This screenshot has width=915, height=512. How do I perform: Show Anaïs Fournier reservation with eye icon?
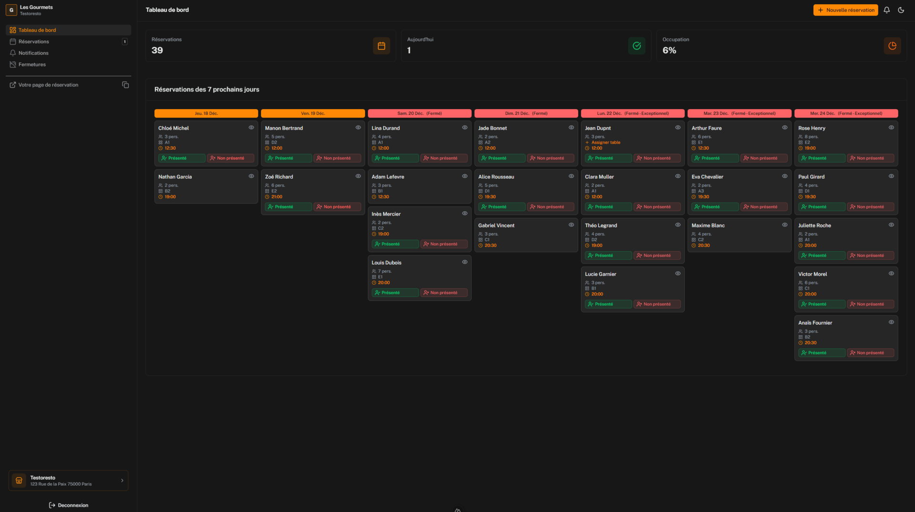point(891,322)
